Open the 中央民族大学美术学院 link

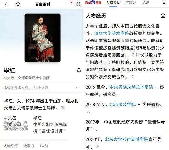coord(131,87)
